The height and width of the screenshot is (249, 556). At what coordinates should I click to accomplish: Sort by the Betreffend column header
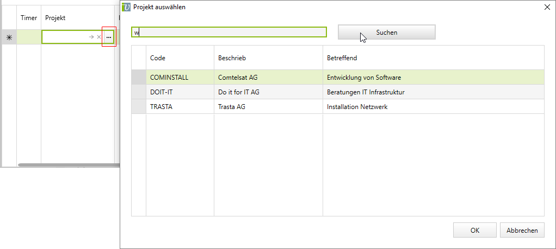tap(433, 58)
